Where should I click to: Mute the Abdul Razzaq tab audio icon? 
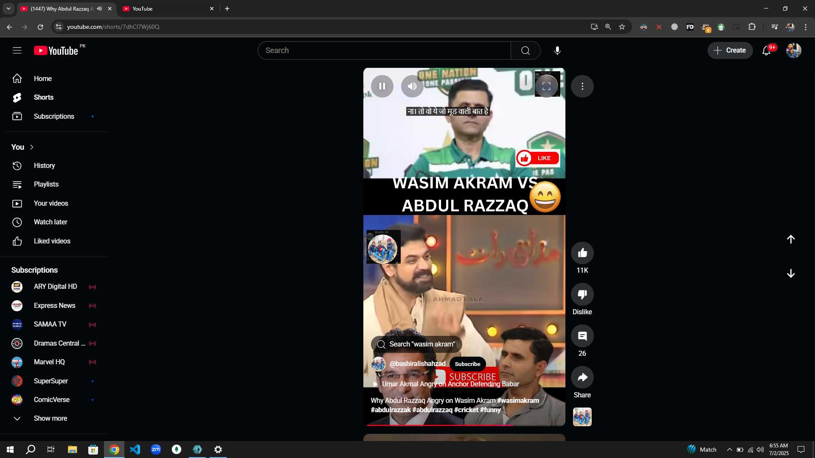[x=99, y=8]
